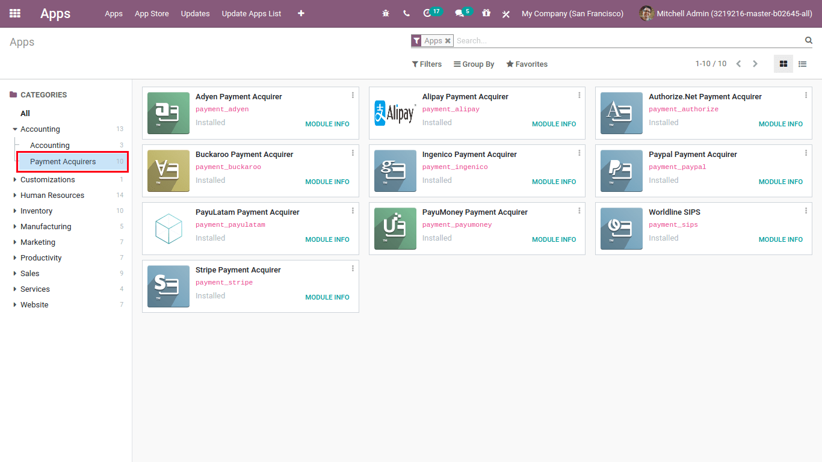Screen dimensions: 822x462
Task: Click Update Apps List menu
Action: click(252, 13)
